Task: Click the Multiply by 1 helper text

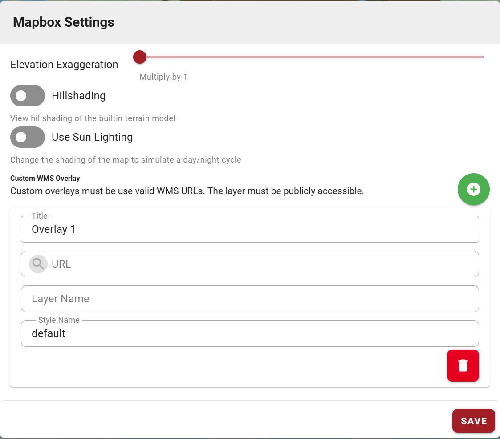Action: [x=163, y=77]
